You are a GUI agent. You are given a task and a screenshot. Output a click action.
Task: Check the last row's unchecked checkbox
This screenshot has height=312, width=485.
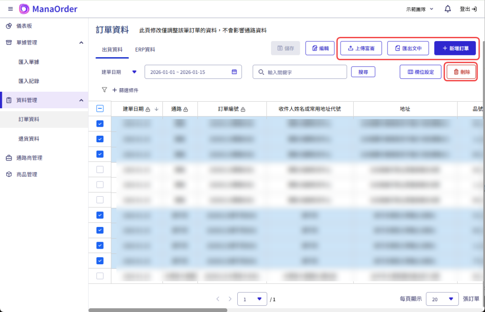tap(100, 276)
